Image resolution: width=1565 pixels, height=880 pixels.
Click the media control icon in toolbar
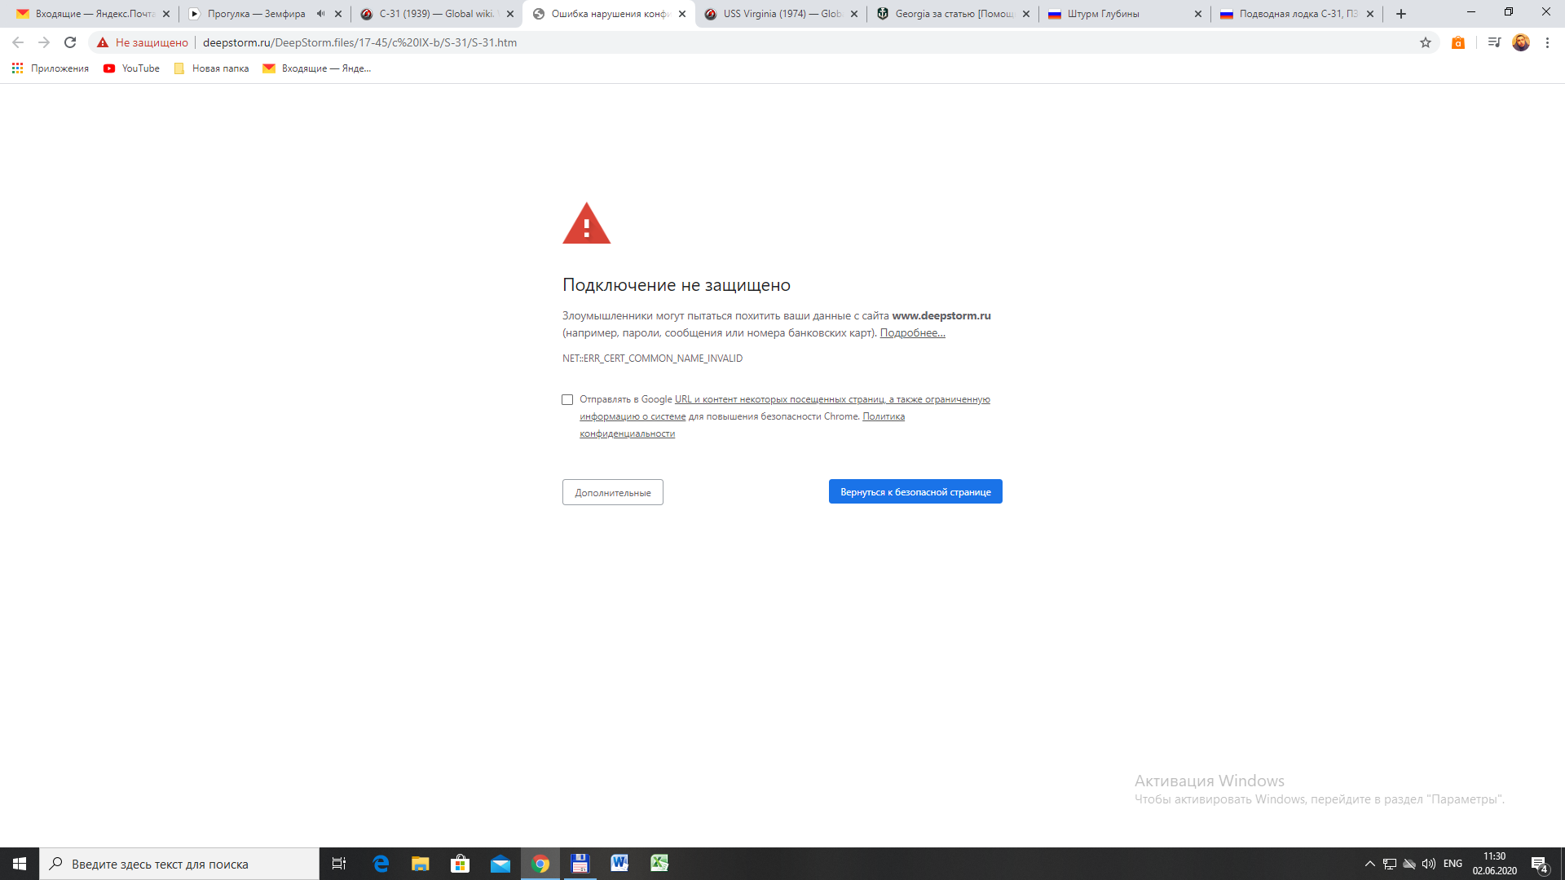(x=1494, y=42)
